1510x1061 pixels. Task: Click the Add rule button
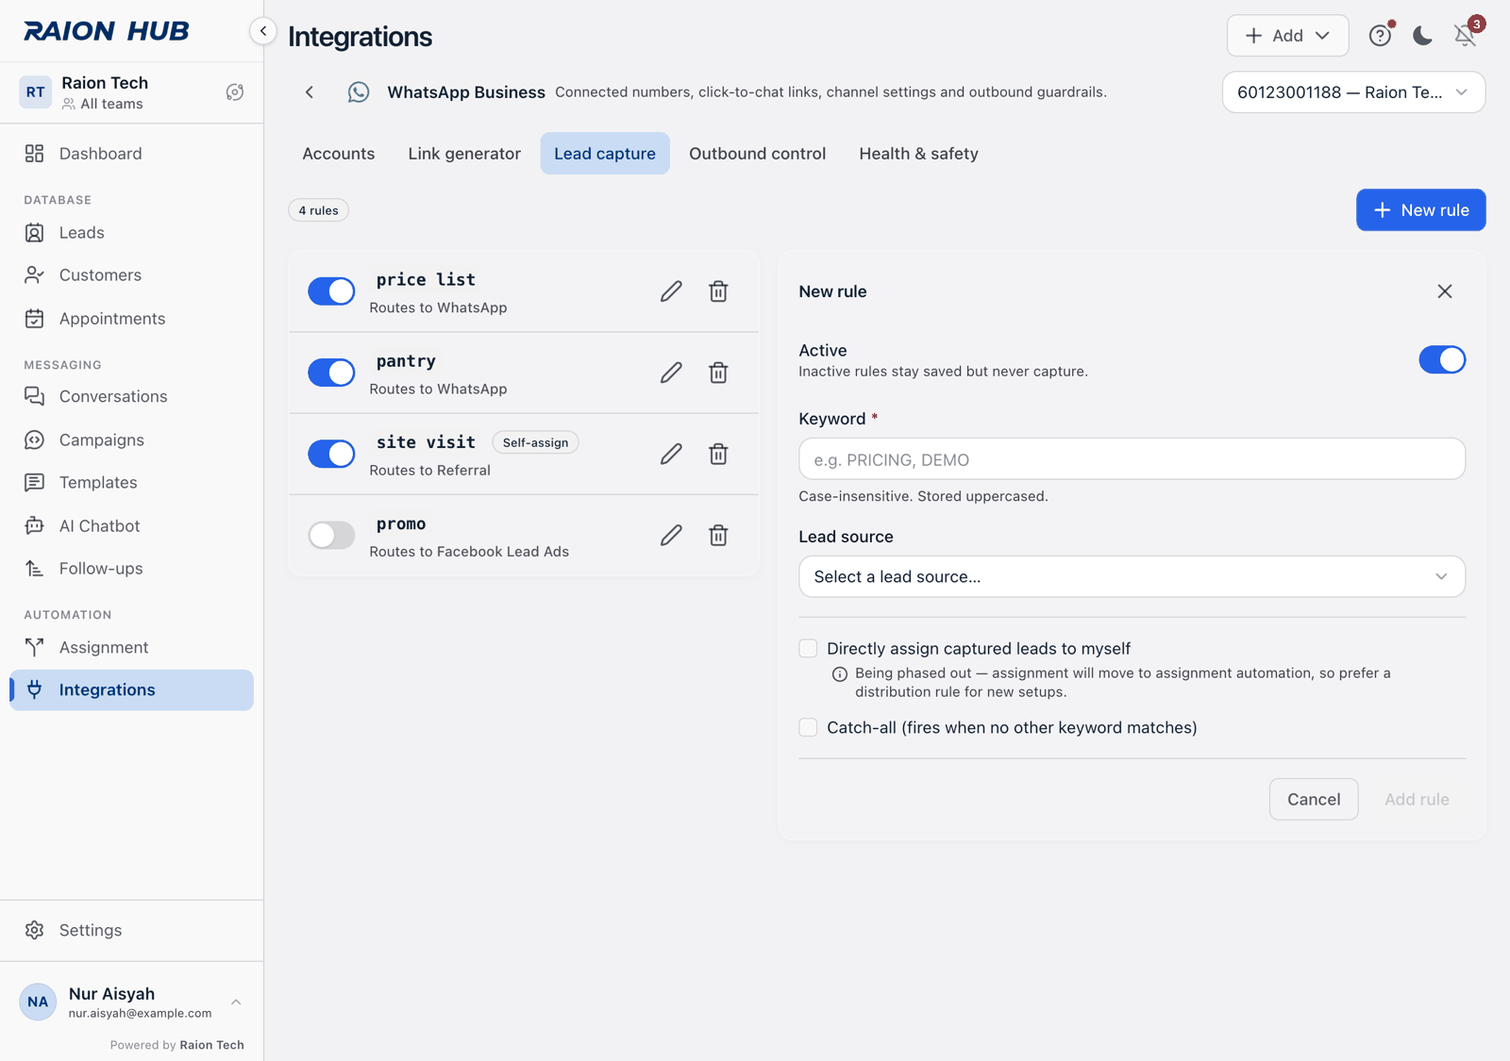point(1417,800)
